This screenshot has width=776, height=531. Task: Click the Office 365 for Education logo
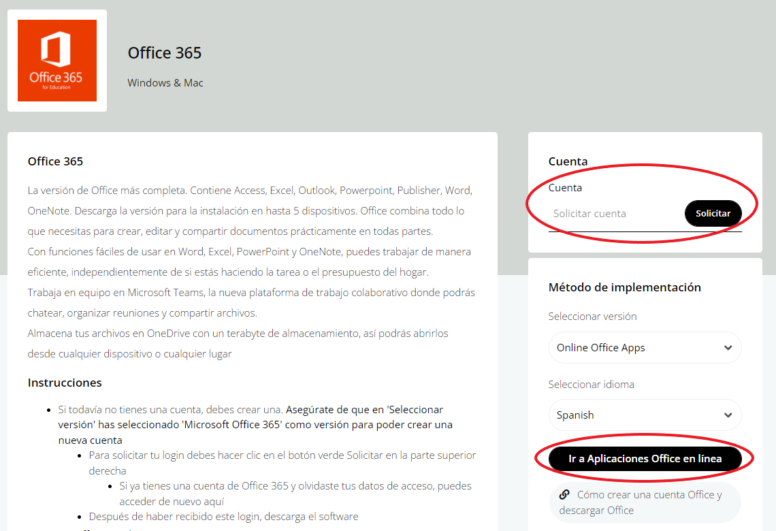57,61
